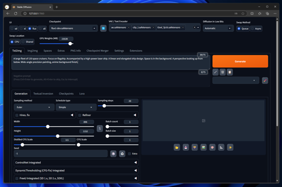This screenshot has width=282, height=187.
Task: Click the clipboard apply-styles icon
Action: pos(230,72)
